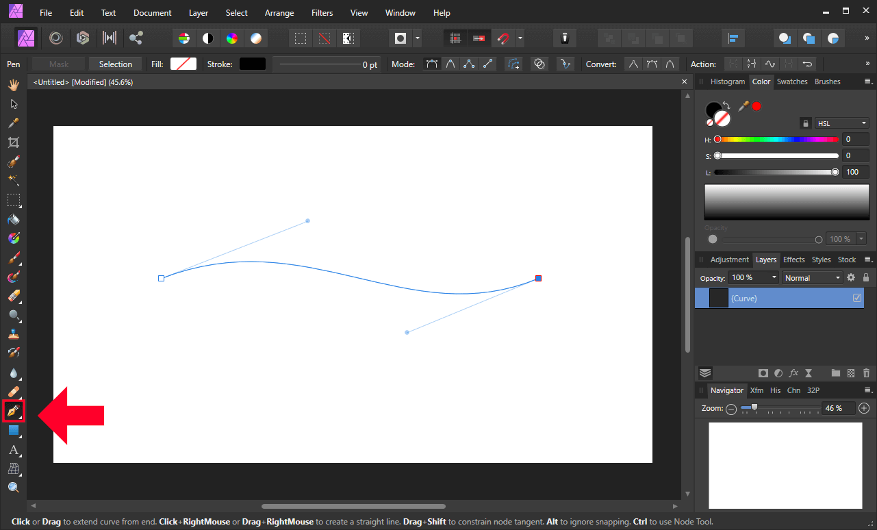Select the Artistic Text tool
Image resolution: width=877 pixels, height=530 pixels.
coord(13,450)
